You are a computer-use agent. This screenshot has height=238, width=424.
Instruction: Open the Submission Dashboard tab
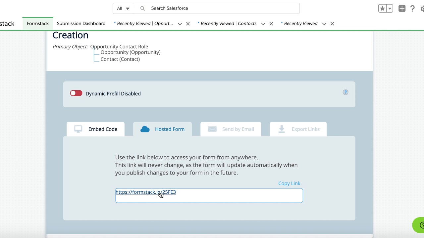(x=81, y=23)
